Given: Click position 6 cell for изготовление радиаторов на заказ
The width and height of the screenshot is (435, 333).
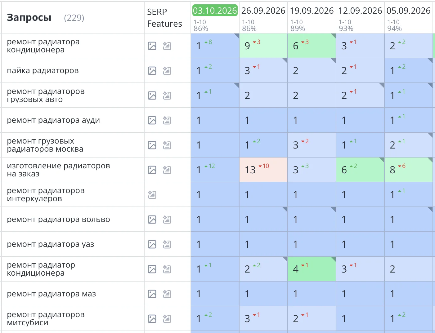Looking at the screenshot, I should point(360,170).
